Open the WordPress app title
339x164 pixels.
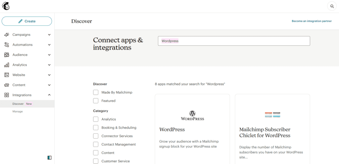(172, 130)
